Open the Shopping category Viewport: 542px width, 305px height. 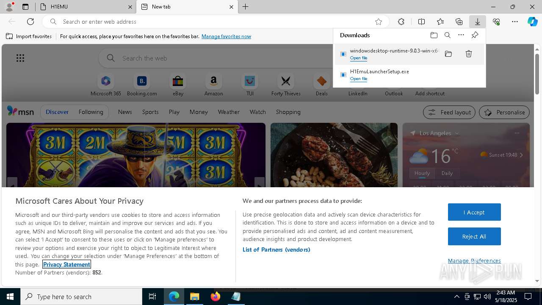(288, 112)
